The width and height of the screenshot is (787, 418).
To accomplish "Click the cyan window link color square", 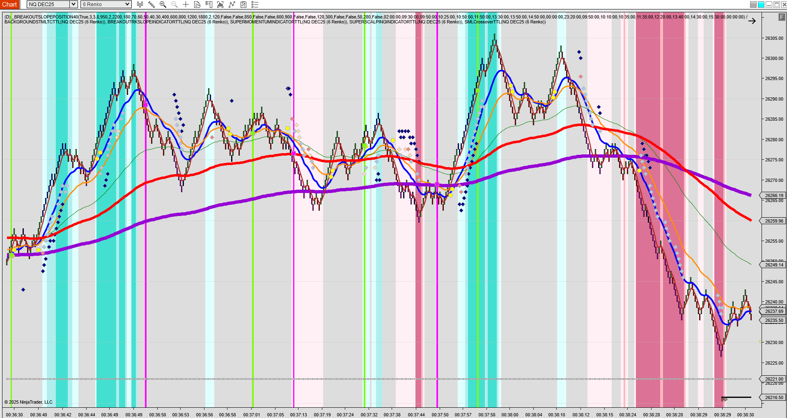I will coord(761,5).
